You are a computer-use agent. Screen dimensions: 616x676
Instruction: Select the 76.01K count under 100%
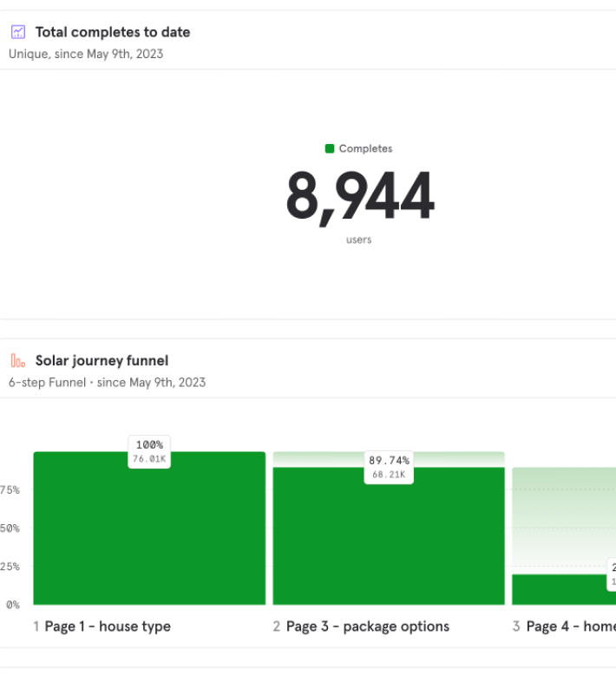point(149,459)
